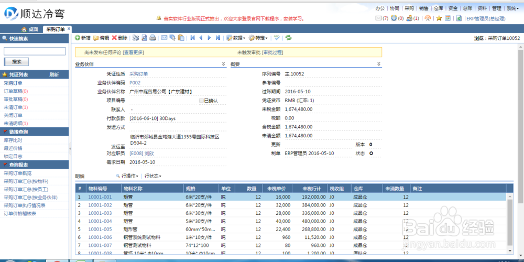
Task: Open 最近价格 query link
Action: click(x=13, y=148)
